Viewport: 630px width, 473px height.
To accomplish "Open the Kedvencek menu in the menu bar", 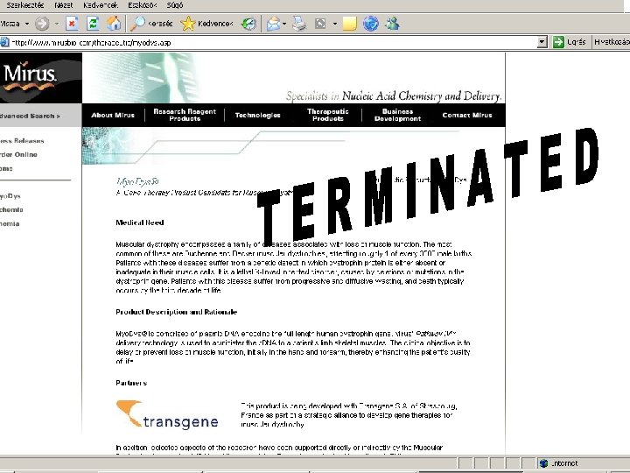I will tap(101, 5).
